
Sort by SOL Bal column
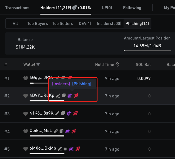(143, 65)
